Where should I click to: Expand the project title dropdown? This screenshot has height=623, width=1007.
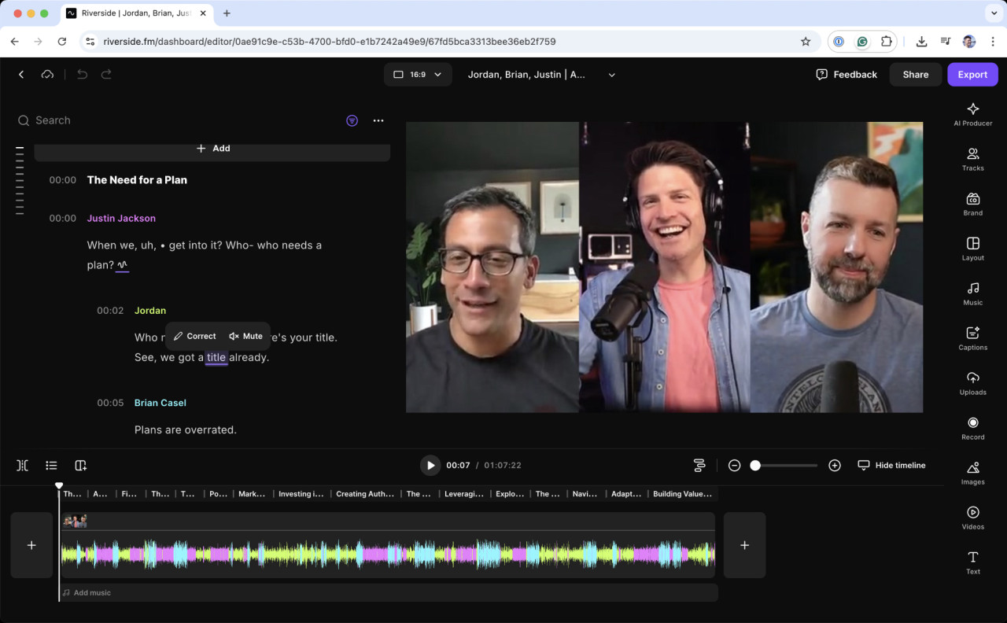611,74
